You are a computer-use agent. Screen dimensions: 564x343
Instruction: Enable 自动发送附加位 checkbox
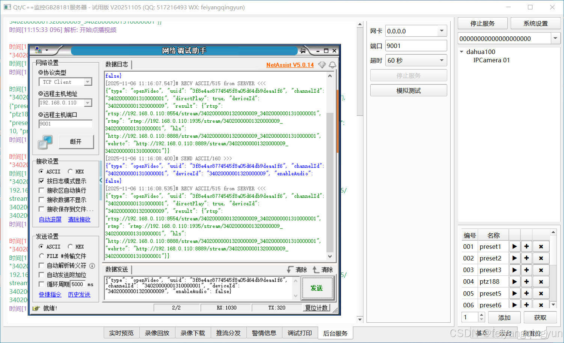point(42,275)
